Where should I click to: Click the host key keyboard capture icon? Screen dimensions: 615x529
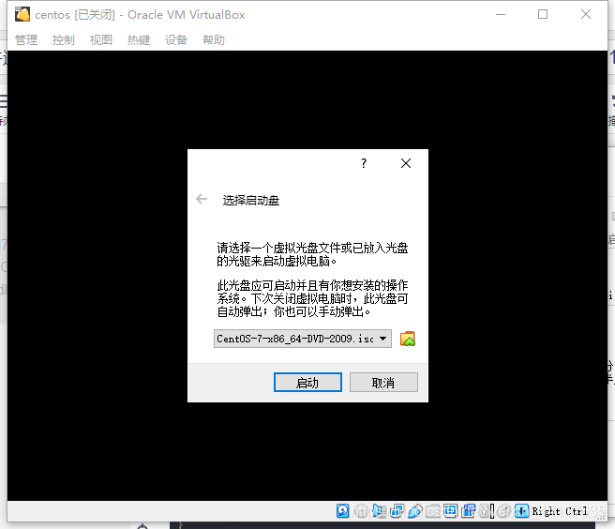[x=521, y=511]
